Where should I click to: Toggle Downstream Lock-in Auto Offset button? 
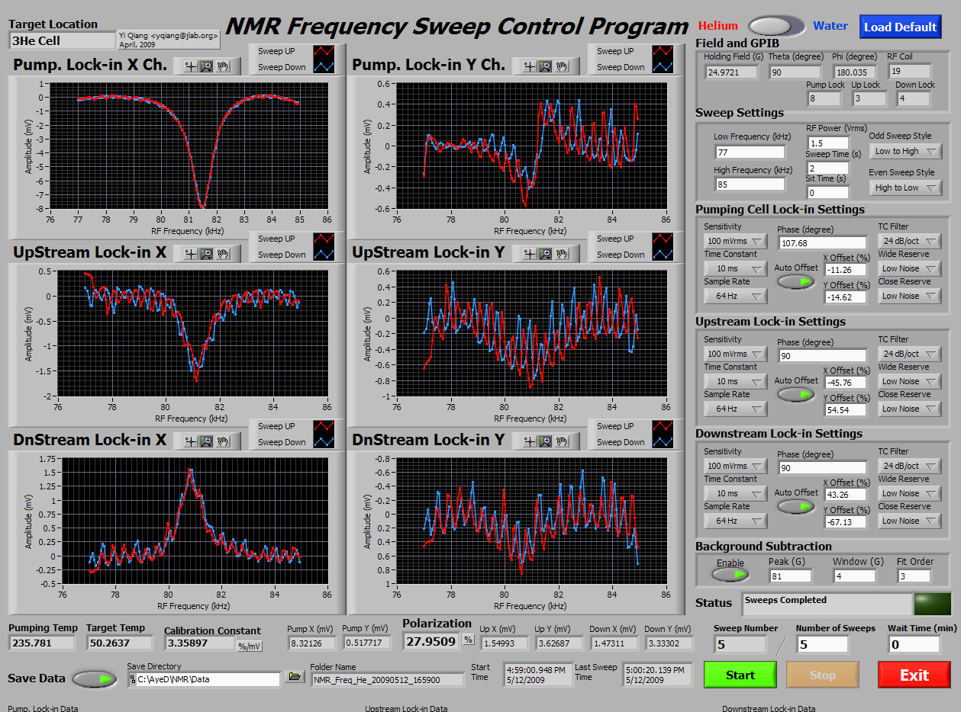[x=796, y=506]
